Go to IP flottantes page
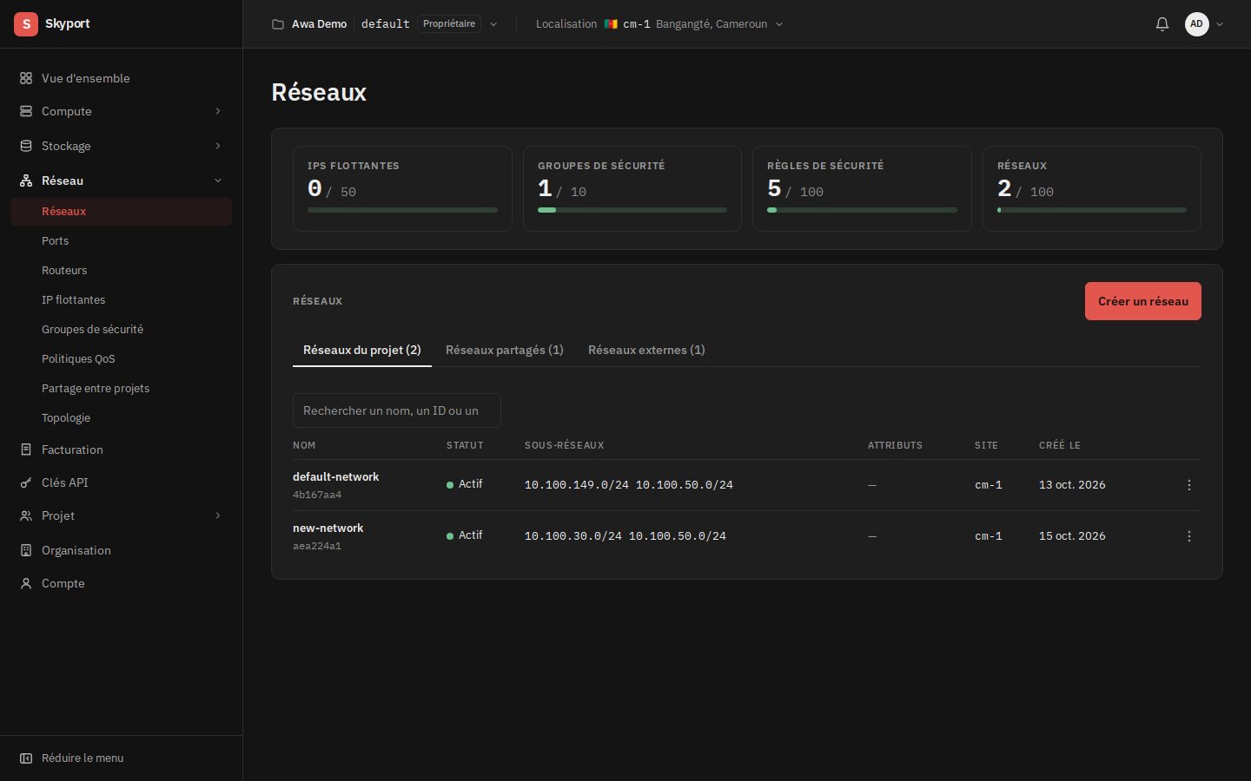This screenshot has height=781, width=1251. pyautogui.click(x=73, y=299)
